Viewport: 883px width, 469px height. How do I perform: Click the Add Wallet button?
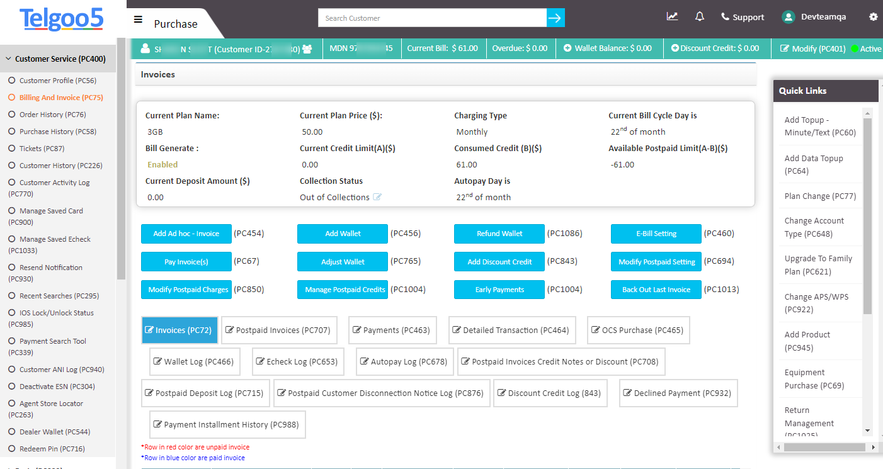point(342,234)
